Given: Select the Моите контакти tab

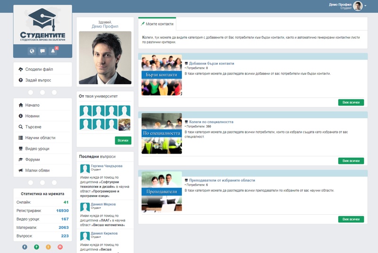Looking at the screenshot, I should [157, 24].
